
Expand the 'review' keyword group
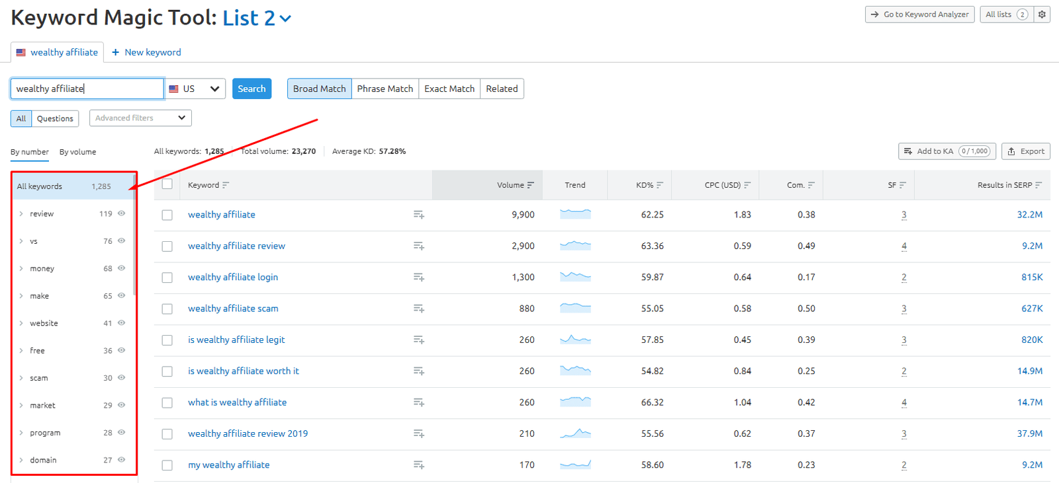click(21, 213)
